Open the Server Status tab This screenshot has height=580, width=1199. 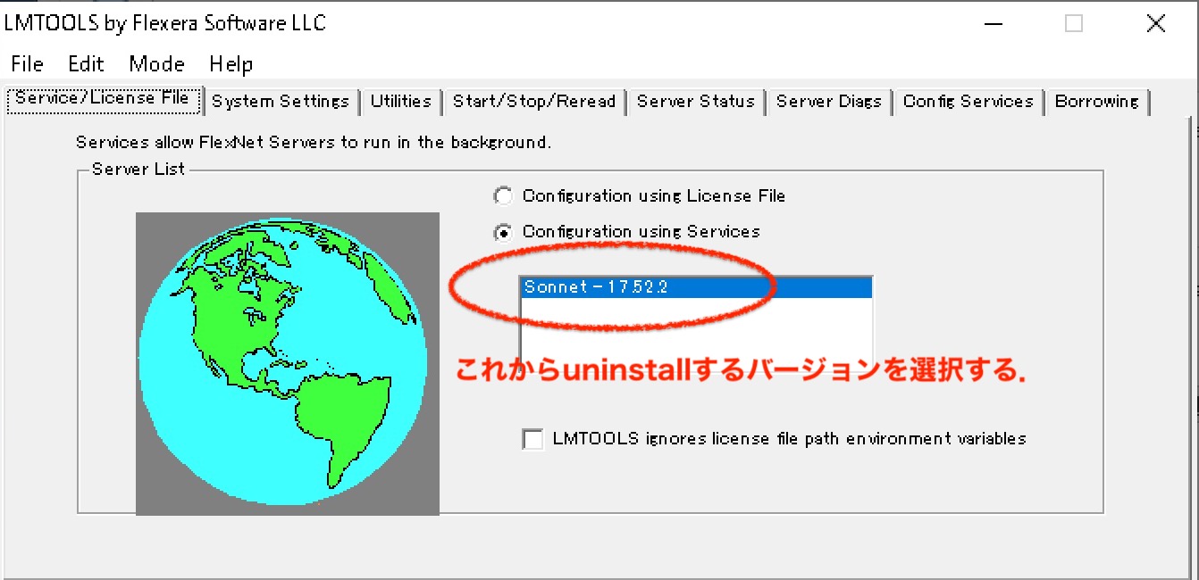696,102
